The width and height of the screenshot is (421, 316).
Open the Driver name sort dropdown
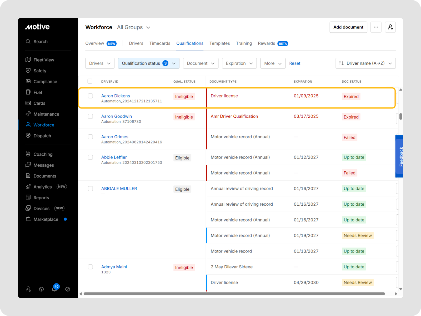(365, 63)
